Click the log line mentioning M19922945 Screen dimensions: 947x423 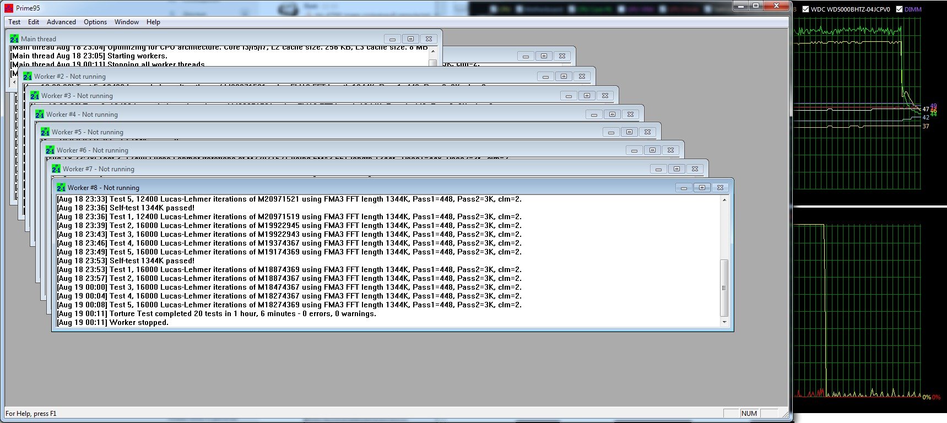tap(289, 225)
